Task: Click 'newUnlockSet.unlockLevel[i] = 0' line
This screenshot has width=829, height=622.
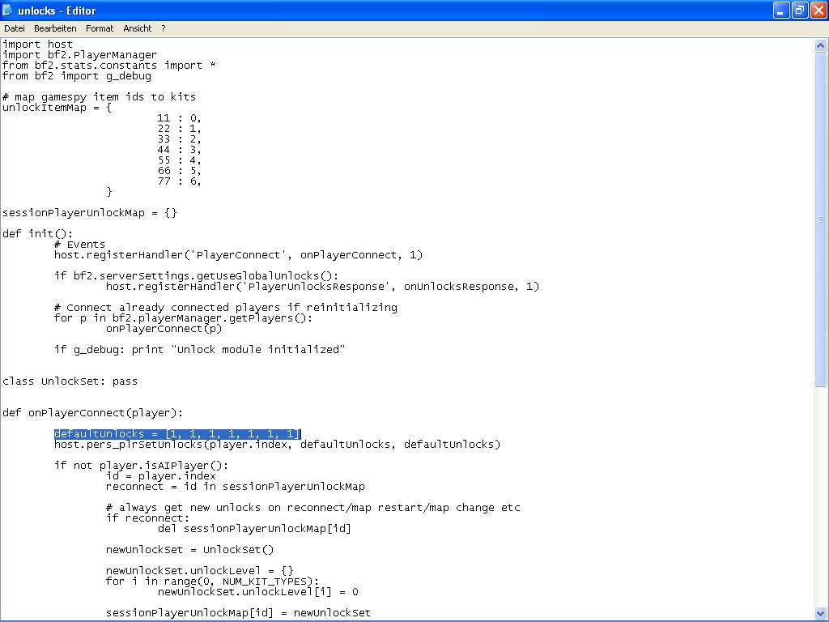Action: pyautogui.click(x=258, y=592)
